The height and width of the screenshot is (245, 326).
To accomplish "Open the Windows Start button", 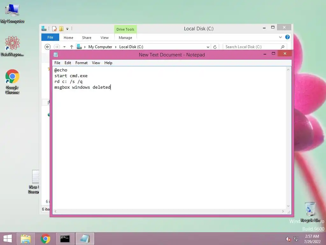I will click(x=8, y=239).
